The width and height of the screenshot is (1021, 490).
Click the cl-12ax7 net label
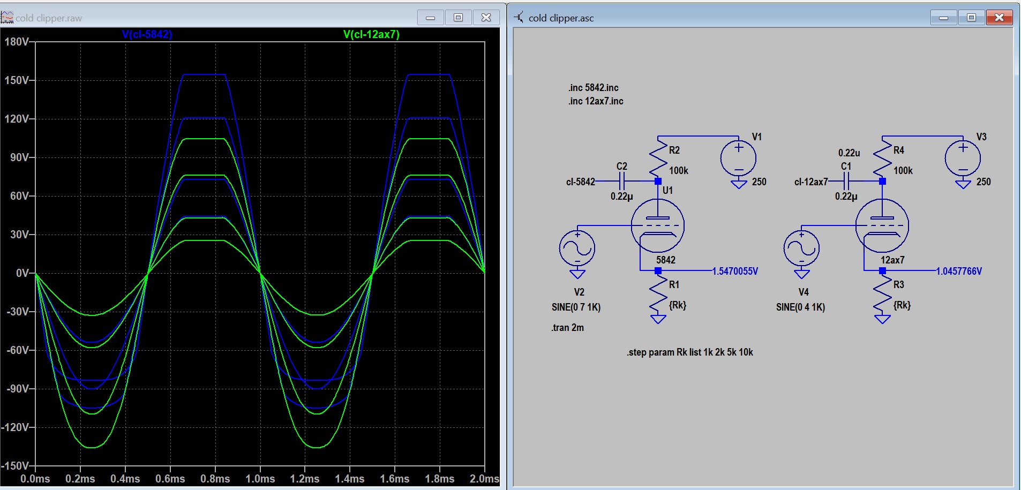[x=811, y=182]
